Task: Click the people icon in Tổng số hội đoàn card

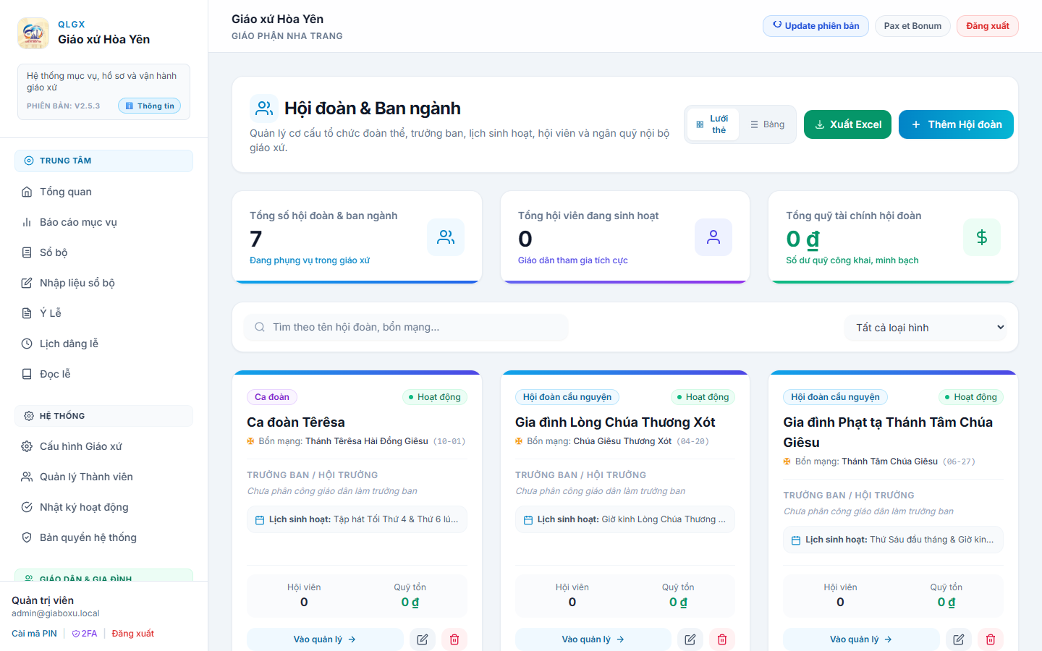Action: coord(446,237)
